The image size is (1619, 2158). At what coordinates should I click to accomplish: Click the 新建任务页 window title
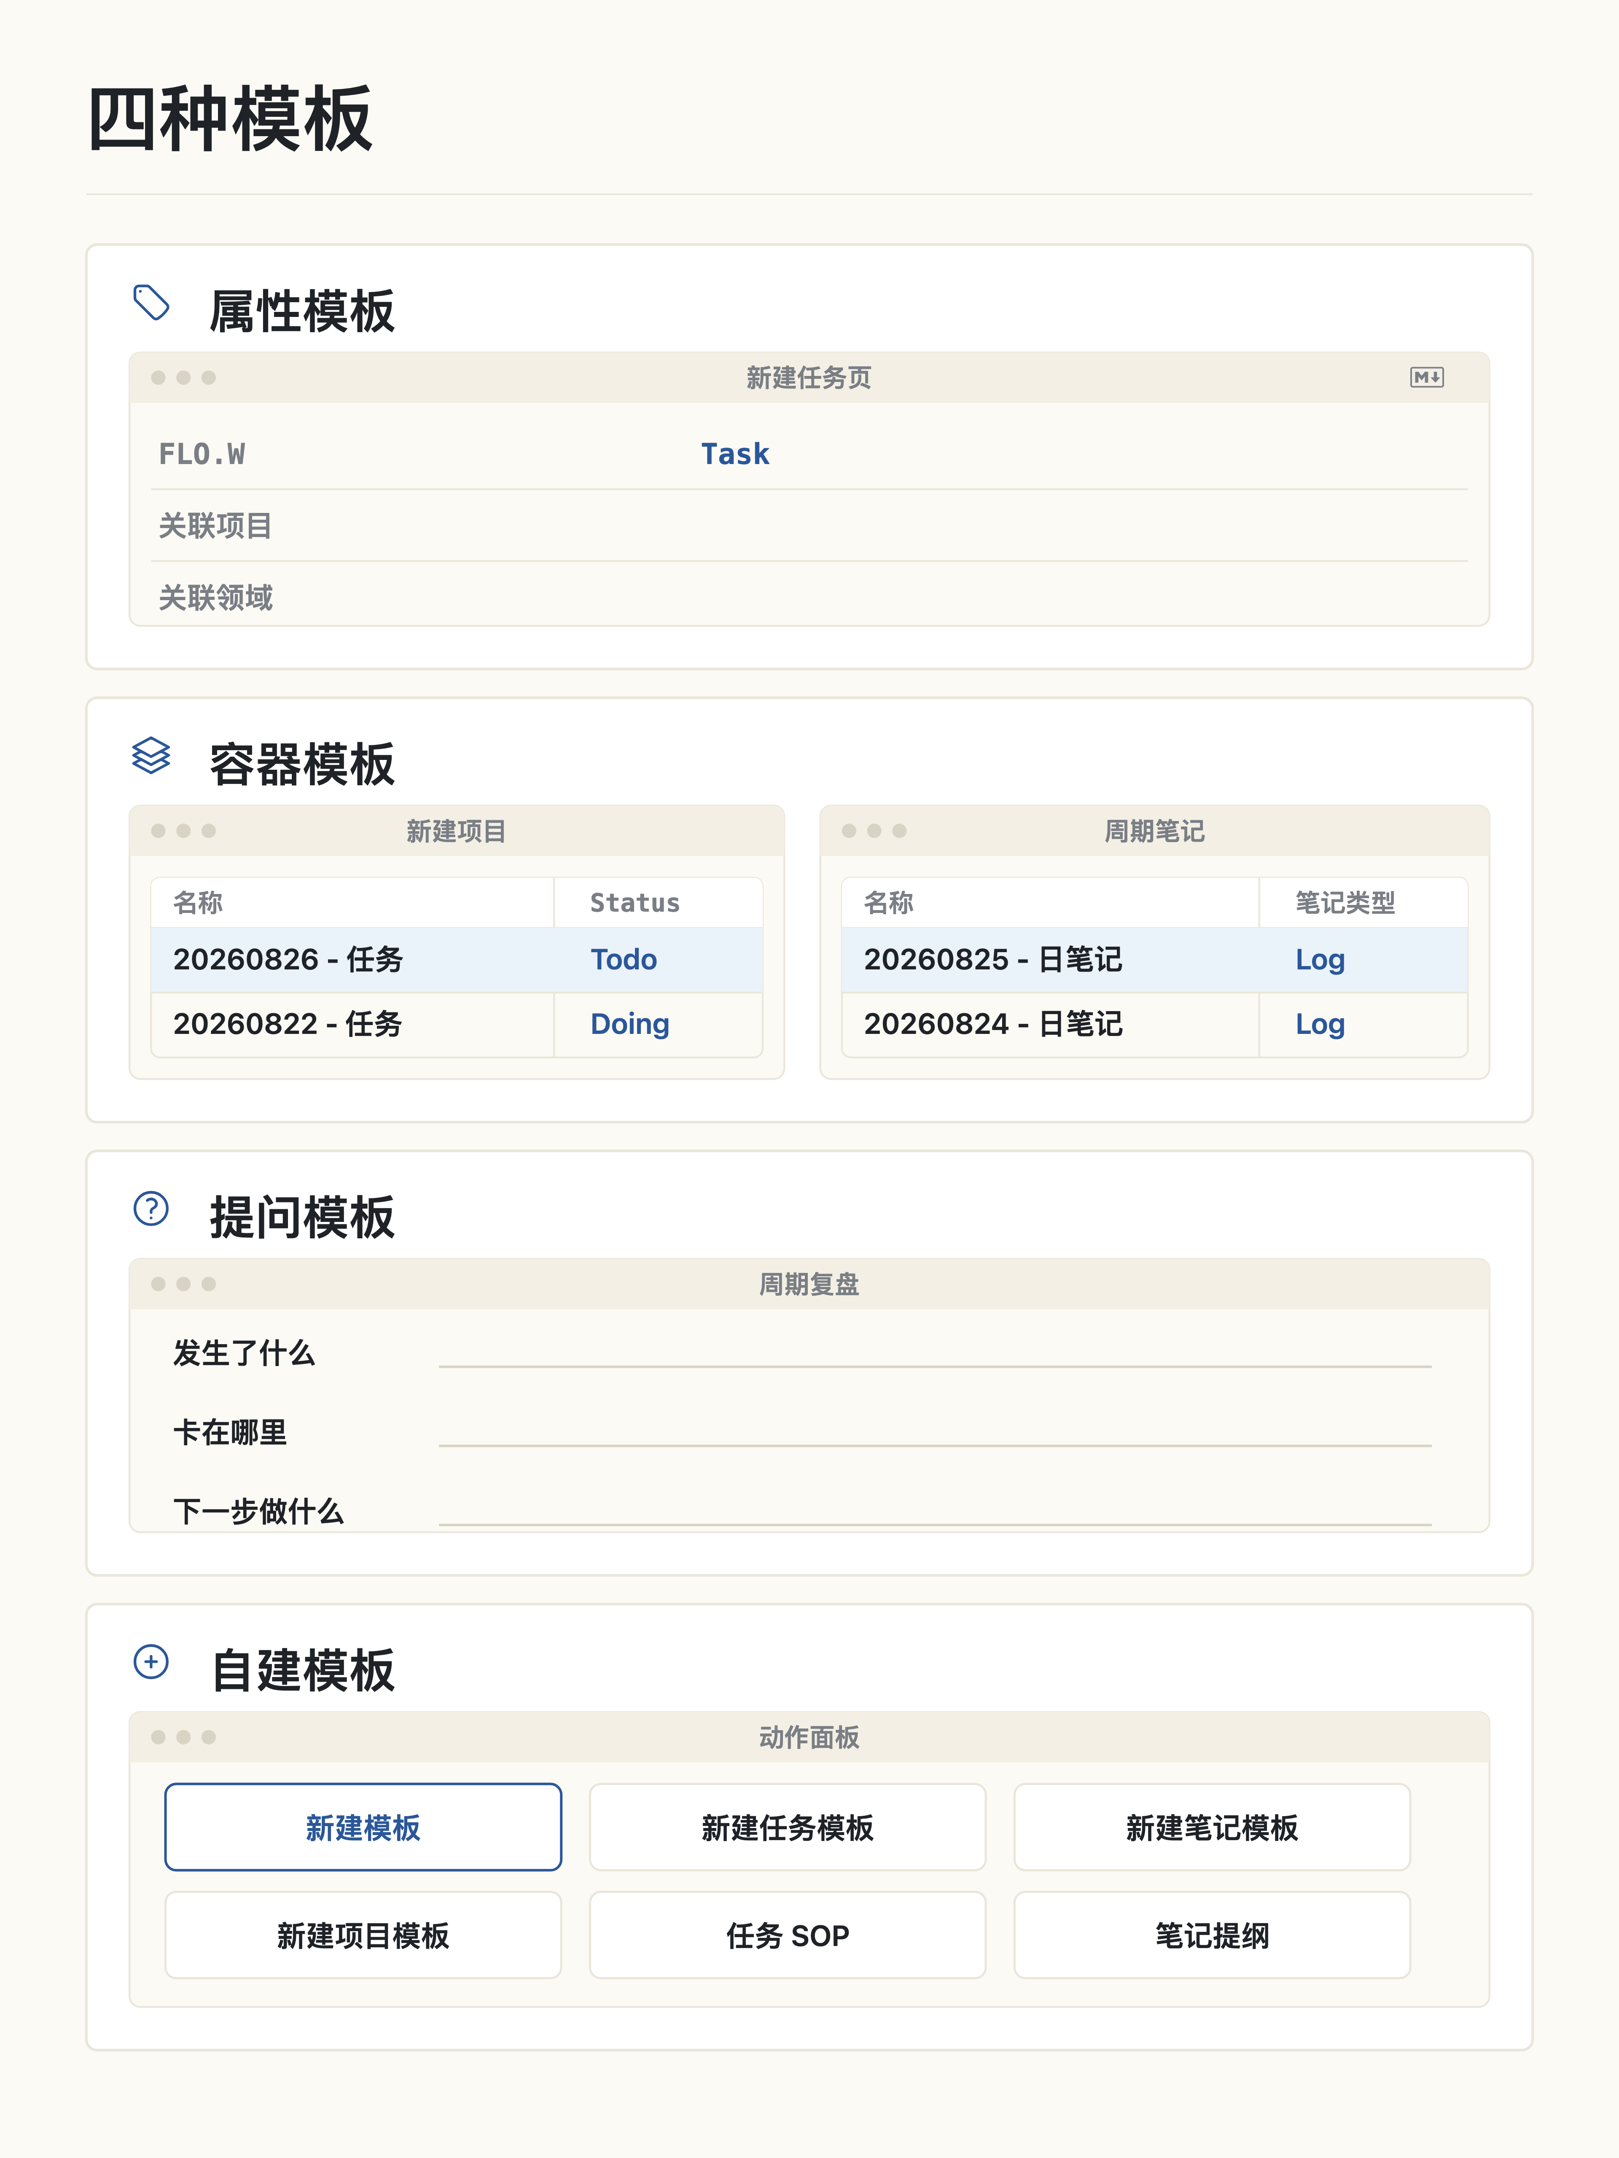(x=809, y=378)
